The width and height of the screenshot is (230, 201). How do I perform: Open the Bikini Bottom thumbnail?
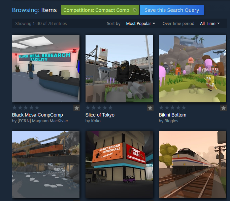192,69
